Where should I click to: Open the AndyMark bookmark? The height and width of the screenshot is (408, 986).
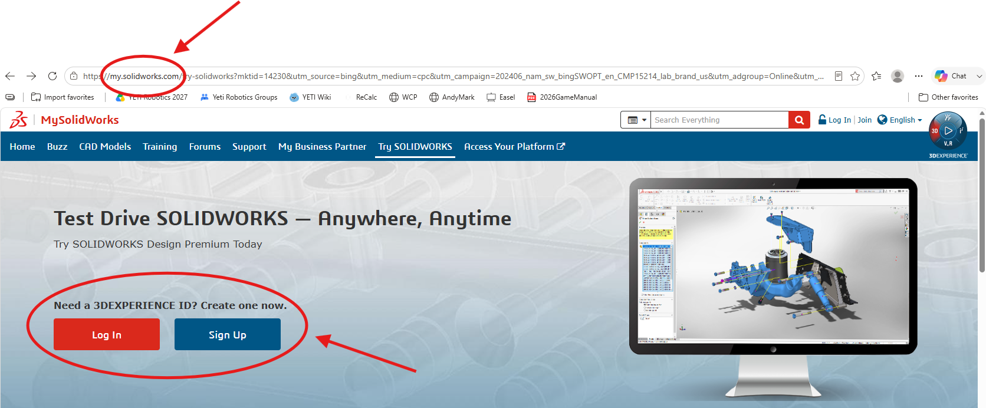[x=452, y=97]
